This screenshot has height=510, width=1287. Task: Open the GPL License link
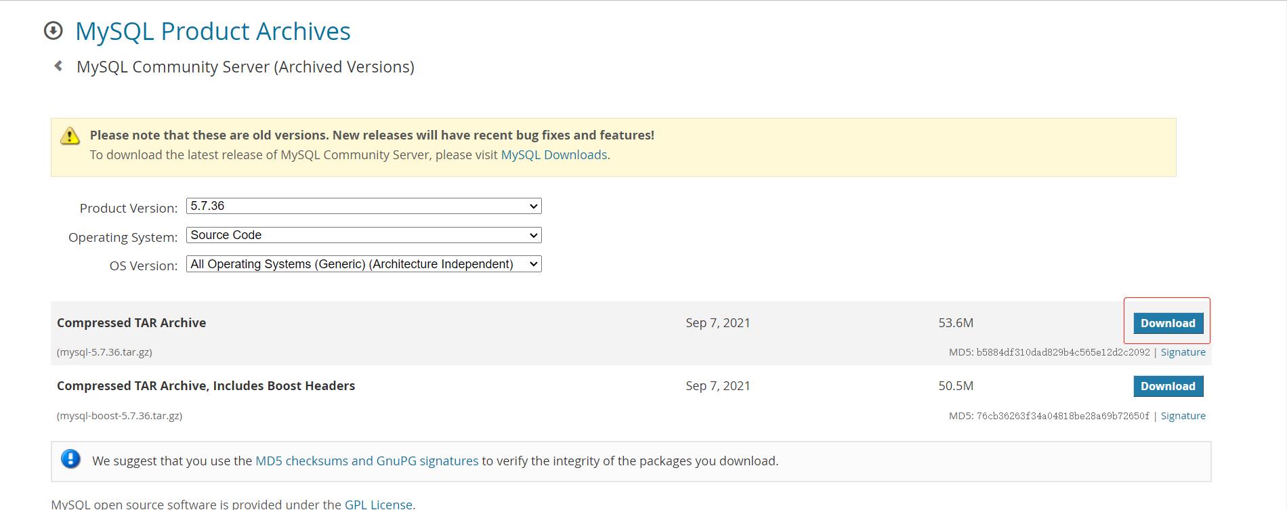pyautogui.click(x=378, y=504)
